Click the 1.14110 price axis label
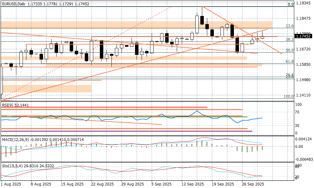Screen dimensions: 314x188 (303, 95)
